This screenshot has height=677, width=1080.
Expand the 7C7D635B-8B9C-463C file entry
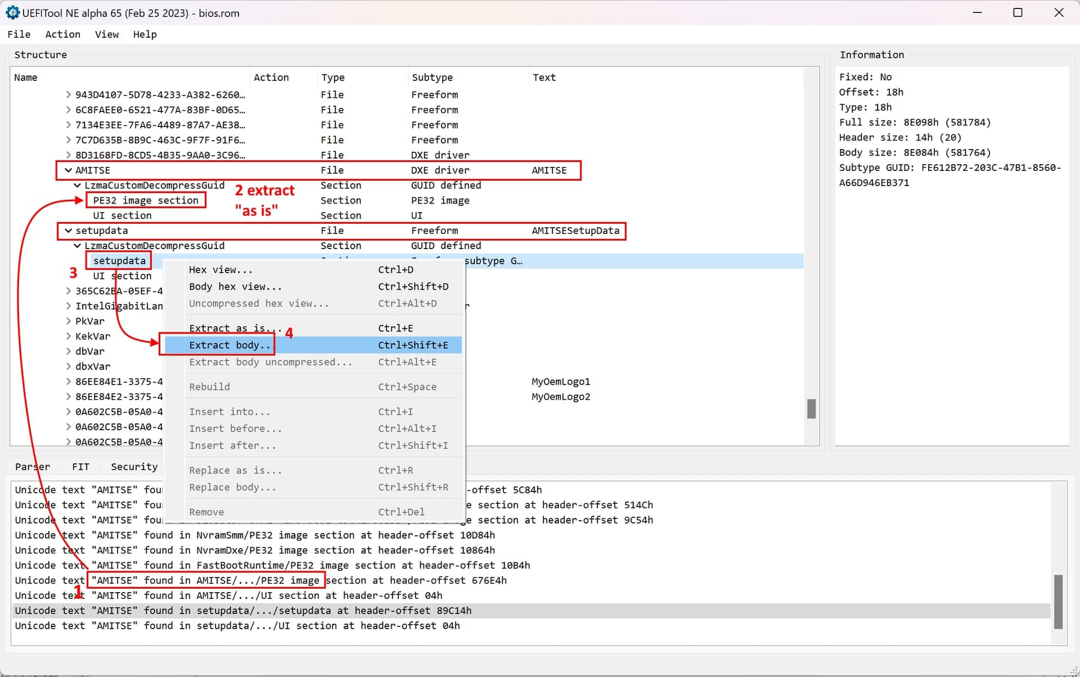pos(68,140)
